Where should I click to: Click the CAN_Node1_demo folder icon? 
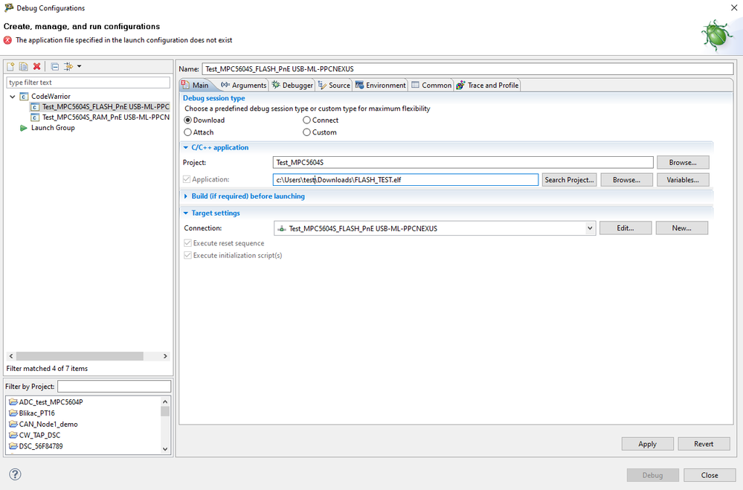coord(13,424)
